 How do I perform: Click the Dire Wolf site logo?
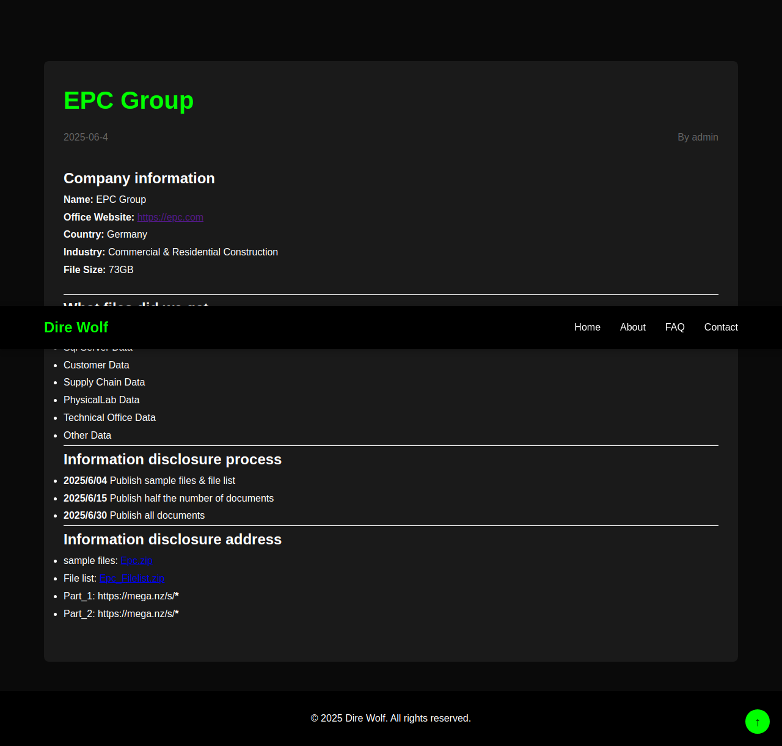[x=76, y=327]
